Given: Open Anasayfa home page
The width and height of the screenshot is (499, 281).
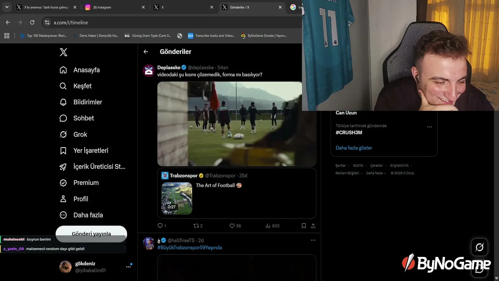Looking at the screenshot, I should click(80, 70).
